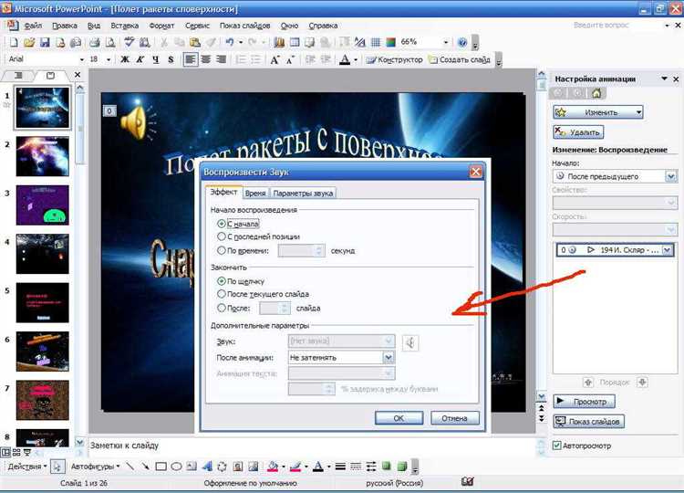This screenshot has width=684, height=493.
Task: Click the Удалить button
Action: click(578, 131)
